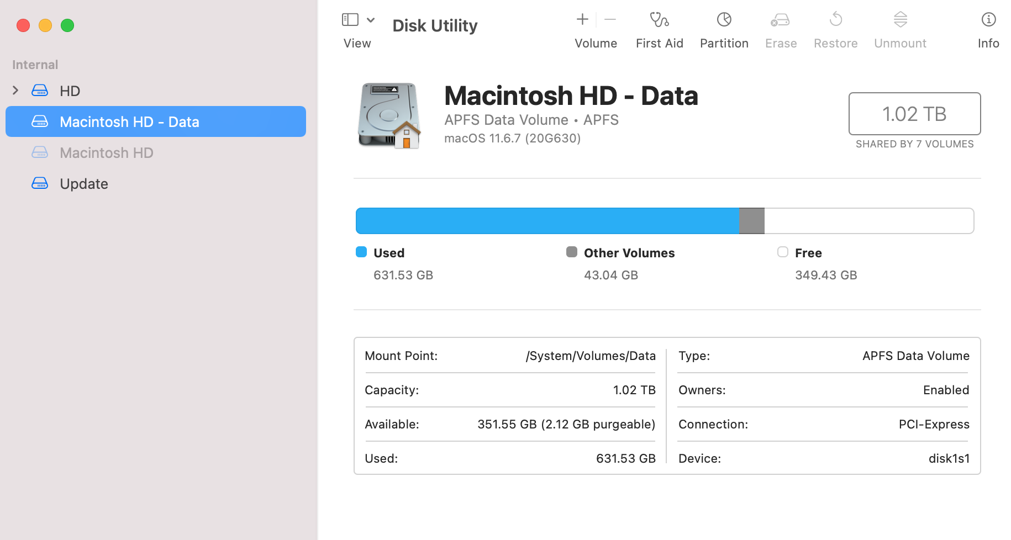The width and height of the screenshot is (1011, 540).
Task: Click the View toolbar label
Action: tap(357, 43)
